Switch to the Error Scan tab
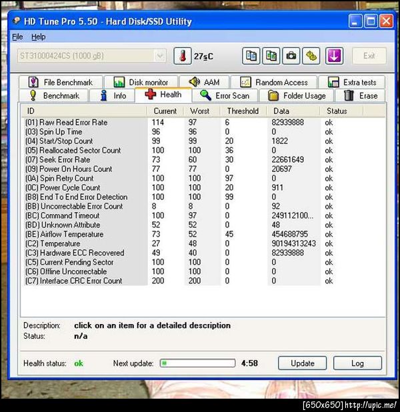Viewport: 400px width, 412px height. click(x=225, y=95)
